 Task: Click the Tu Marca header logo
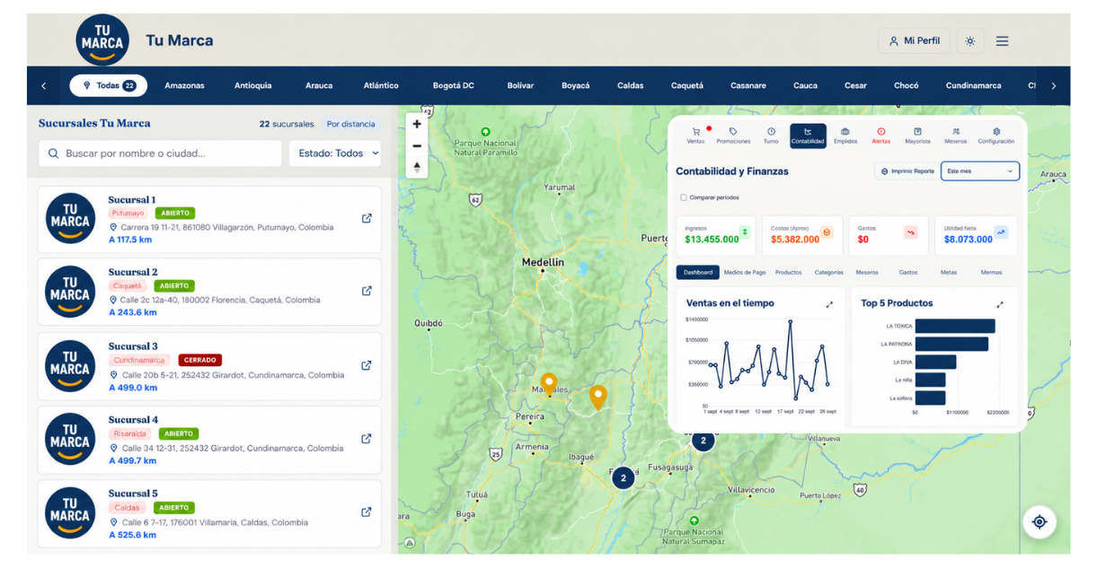pyautogui.click(x=102, y=40)
